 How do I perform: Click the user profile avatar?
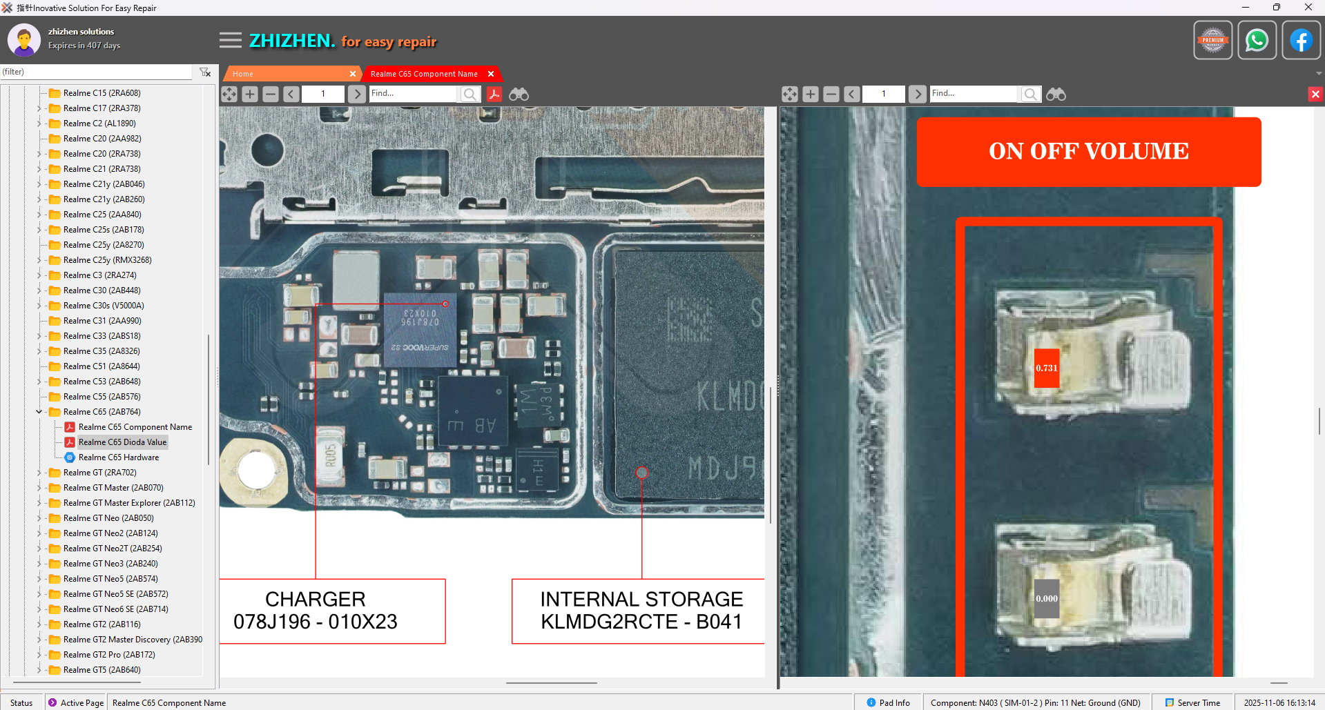coord(24,40)
